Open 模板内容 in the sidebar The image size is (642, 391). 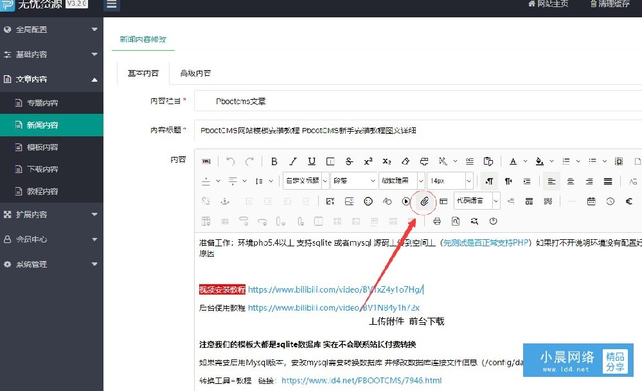point(51,147)
